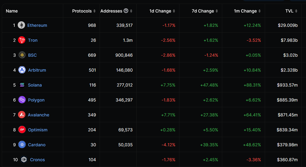
Task: Select Solana TVL value $933.57m
Action: point(287,85)
